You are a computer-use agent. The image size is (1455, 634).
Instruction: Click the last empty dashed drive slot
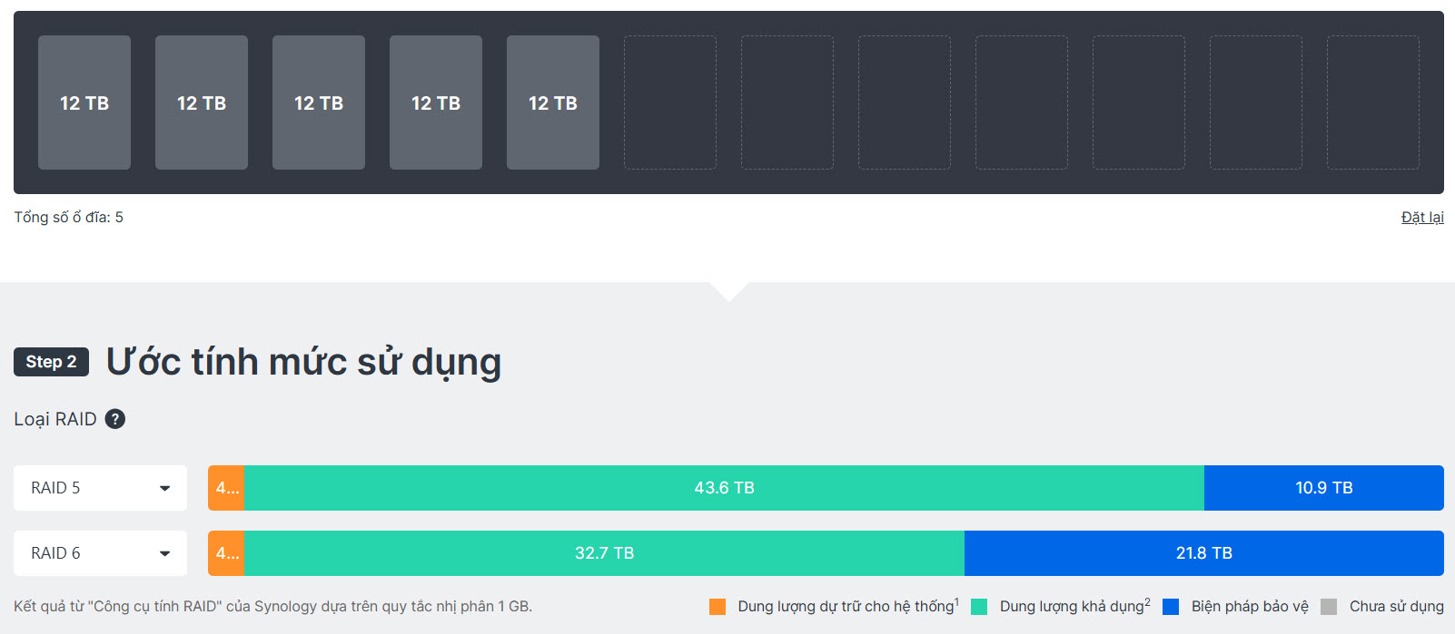(x=1372, y=102)
